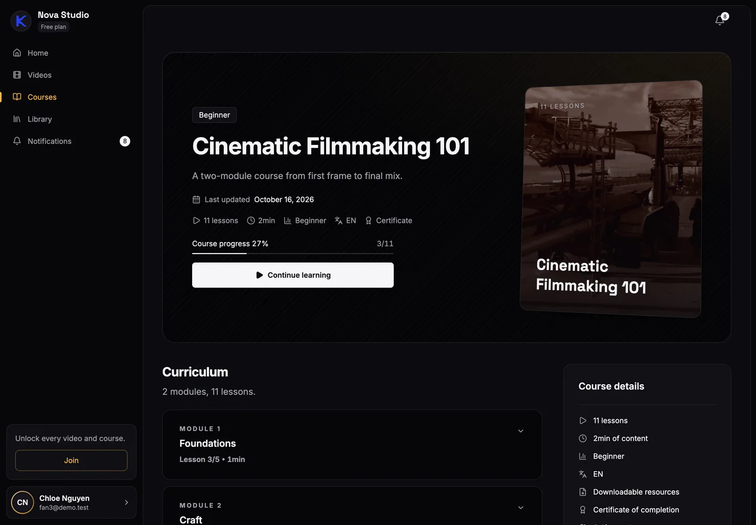The height and width of the screenshot is (525, 756).
Task: Click the Craft module title
Action: point(191,520)
